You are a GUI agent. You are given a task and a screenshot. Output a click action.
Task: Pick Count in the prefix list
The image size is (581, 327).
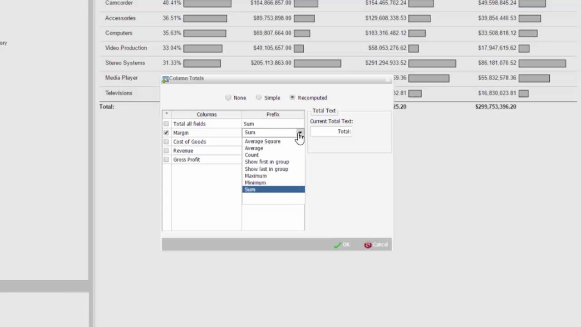[x=273, y=155]
